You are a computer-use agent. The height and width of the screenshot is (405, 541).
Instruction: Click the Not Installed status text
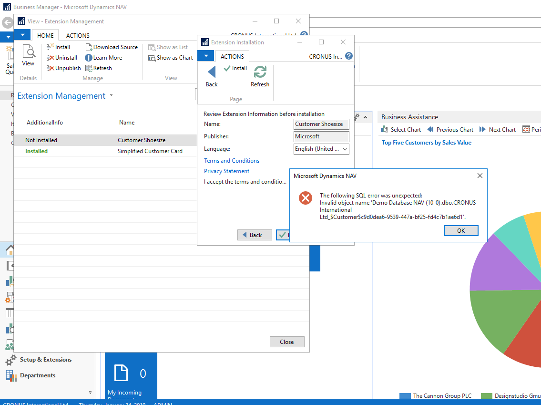[x=41, y=140]
